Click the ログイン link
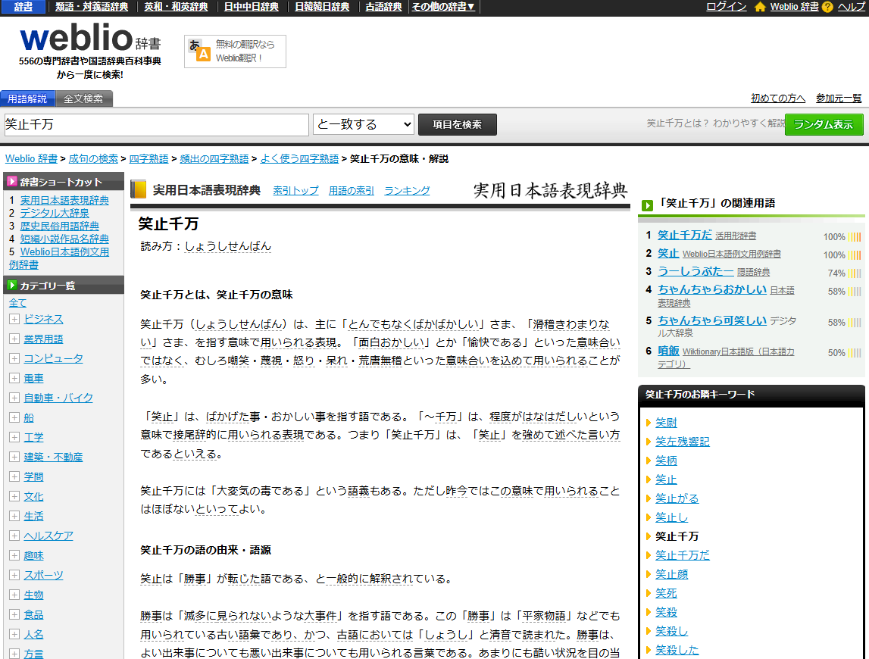The image size is (869, 659). click(726, 7)
